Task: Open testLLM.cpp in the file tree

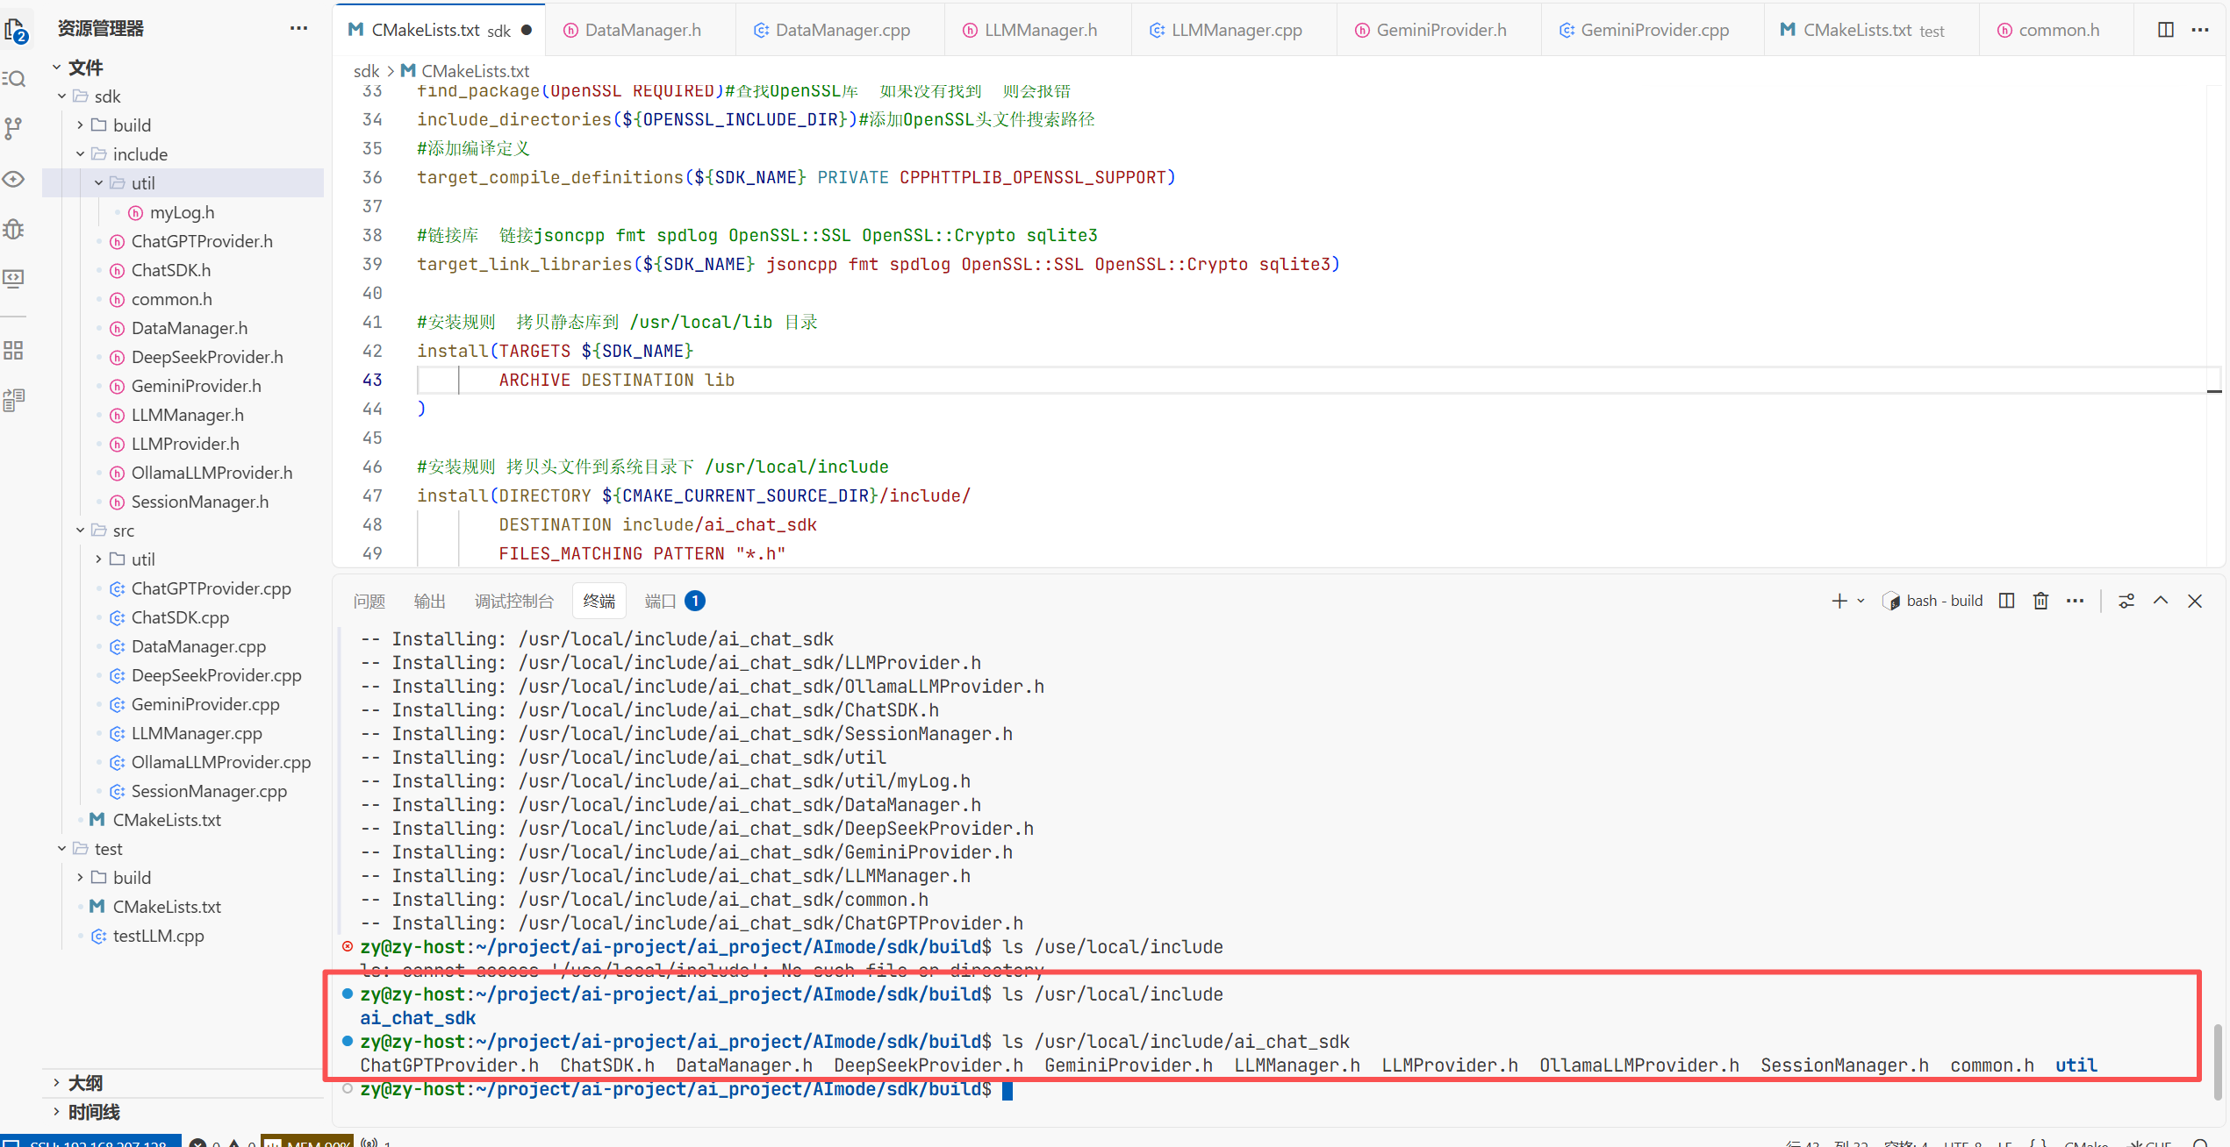Action: [x=158, y=936]
